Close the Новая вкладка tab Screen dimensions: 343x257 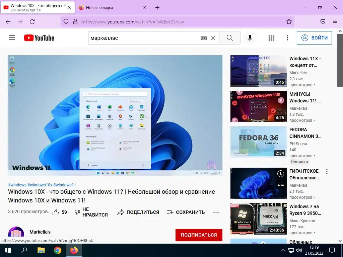(145, 7)
